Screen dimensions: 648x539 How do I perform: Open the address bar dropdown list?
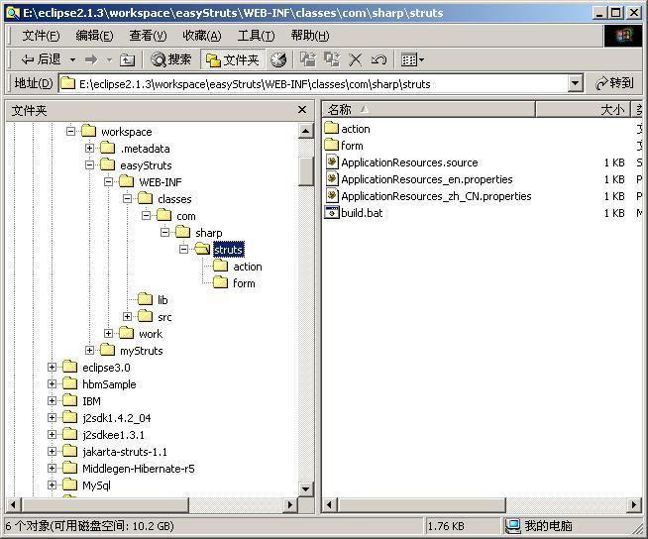coord(575,84)
